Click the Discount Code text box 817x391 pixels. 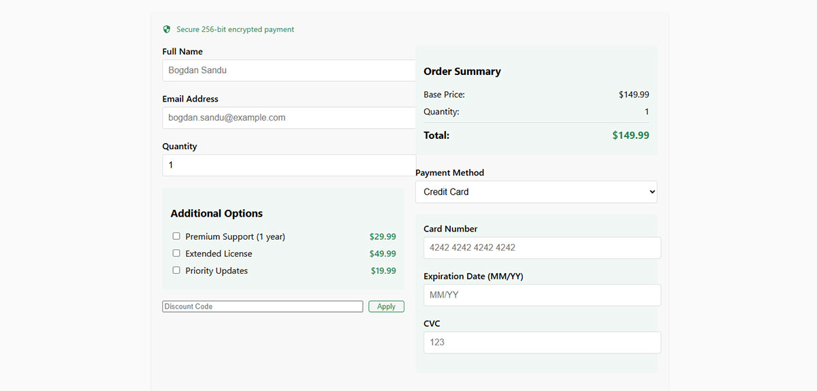click(x=263, y=307)
